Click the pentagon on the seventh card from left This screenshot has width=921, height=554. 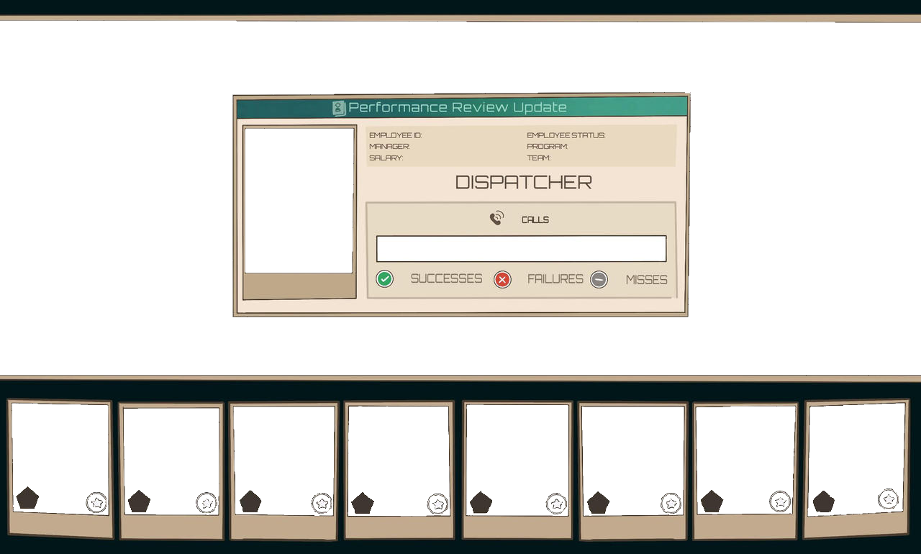(712, 501)
